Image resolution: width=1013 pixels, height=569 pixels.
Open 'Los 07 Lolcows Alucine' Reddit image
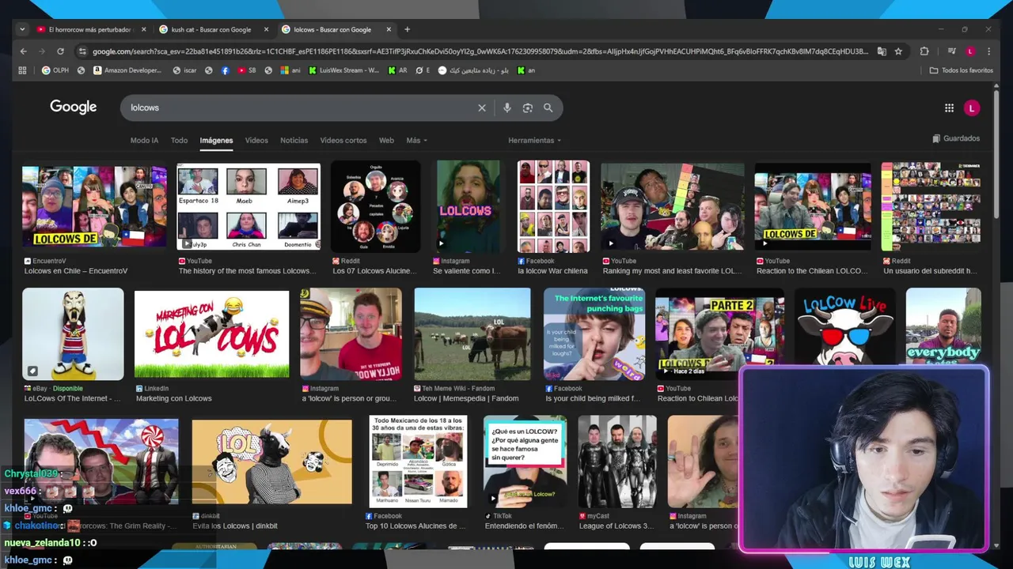(x=376, y=206)
